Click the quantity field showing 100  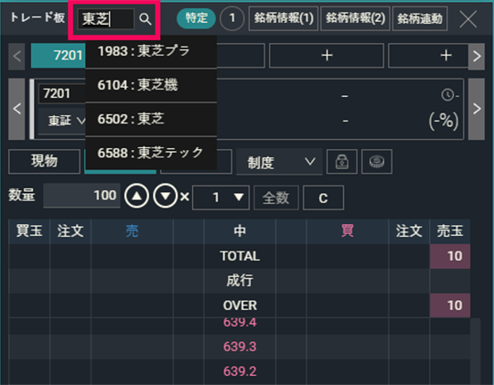[82, 196]
